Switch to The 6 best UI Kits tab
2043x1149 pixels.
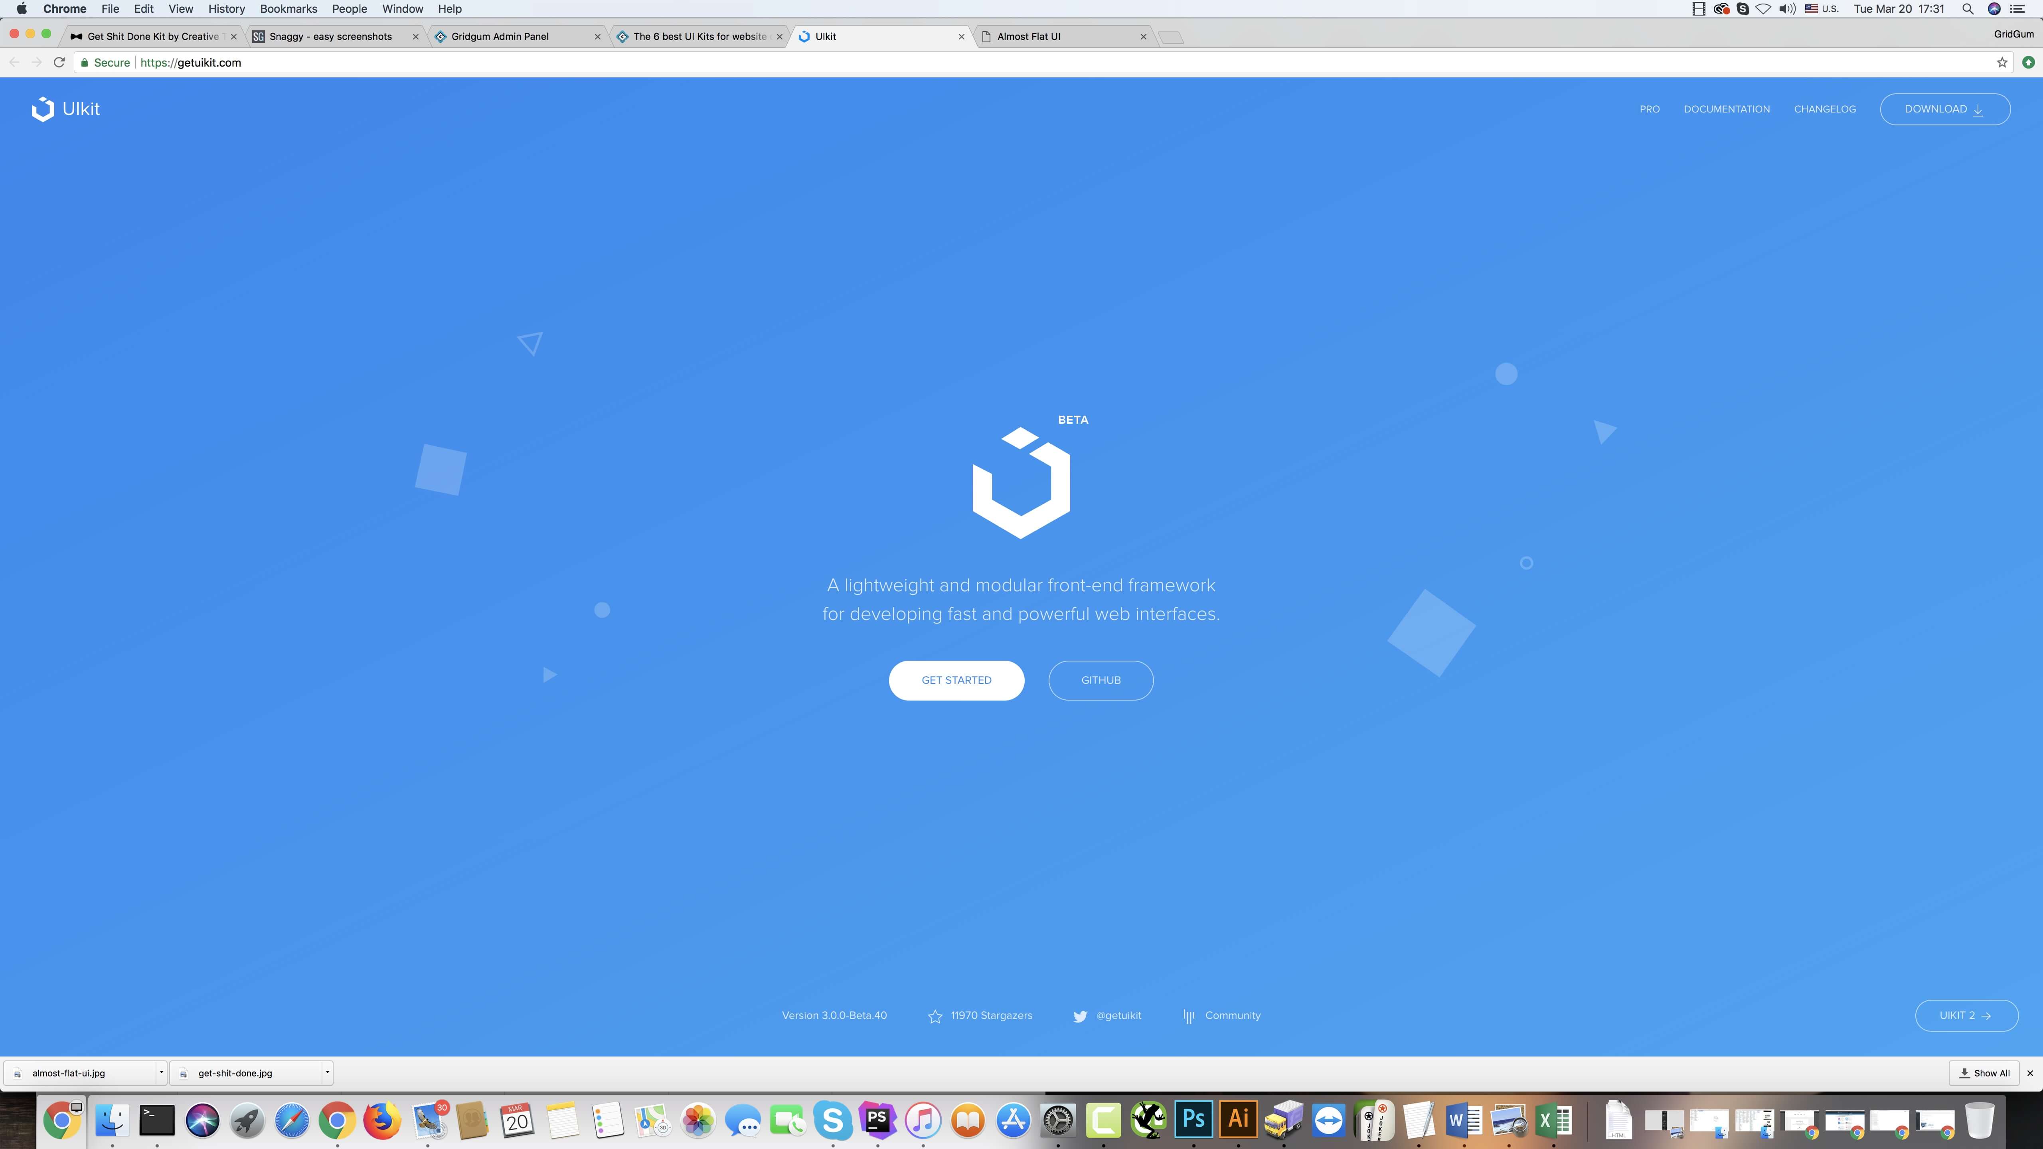(x=699, y=36)
